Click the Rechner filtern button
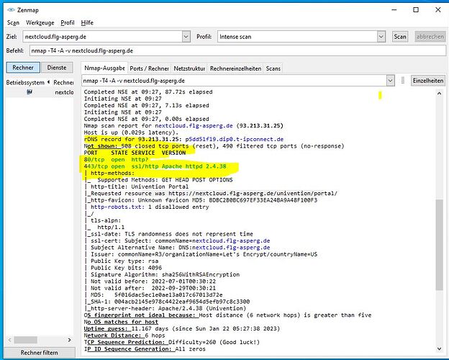 pyautogui.click(x=40, y=353)
